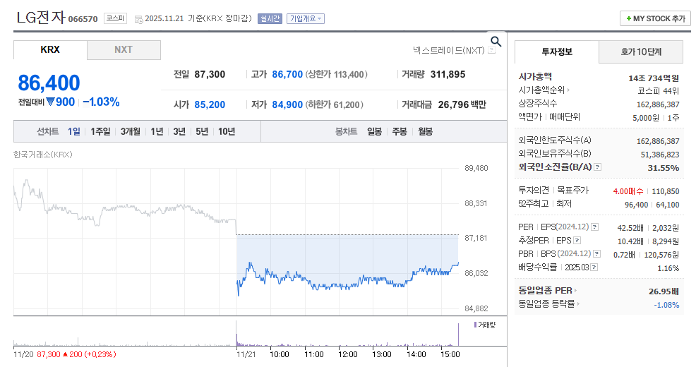Image resolution: width=696 pixels, height=367 pixels.
Task: Open the 호가10단계 tab
Action: click(x=641, y=52)
